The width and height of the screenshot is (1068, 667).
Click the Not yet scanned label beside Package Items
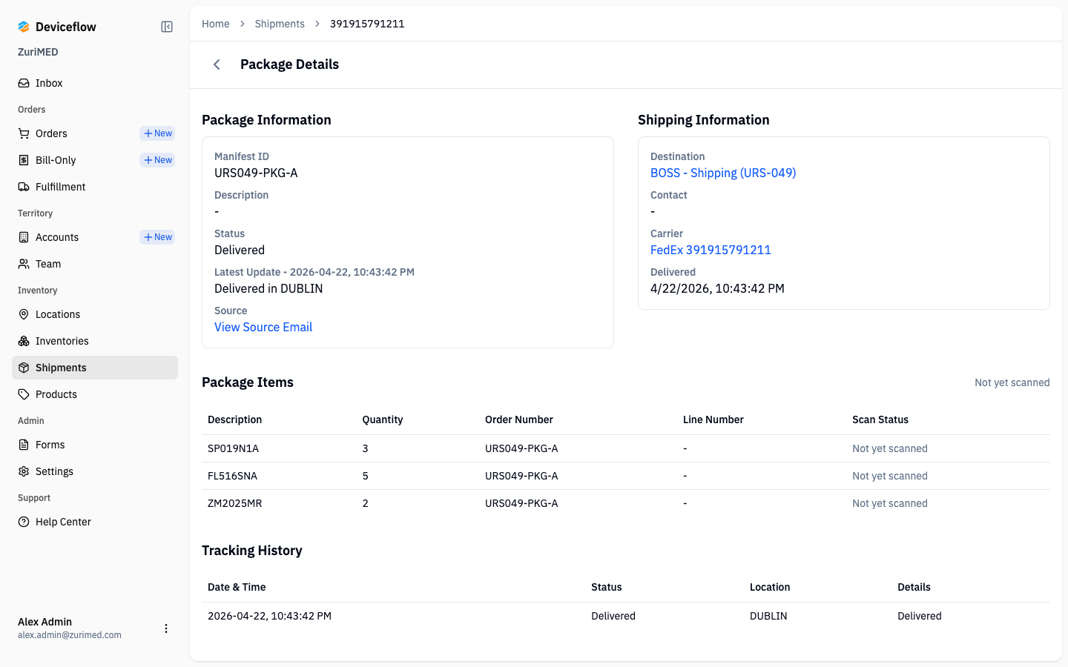(1012, 382)
